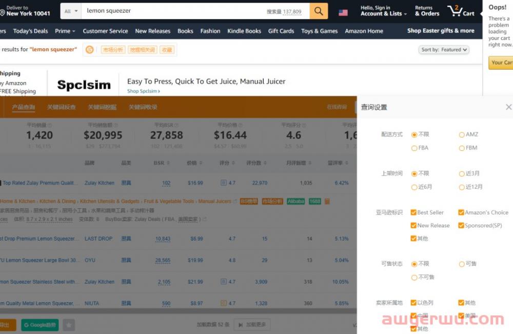The width and height of the screenshot is (513, 334).
Task: Click the deliver-to location pin icon
Action: click(2, 13)
